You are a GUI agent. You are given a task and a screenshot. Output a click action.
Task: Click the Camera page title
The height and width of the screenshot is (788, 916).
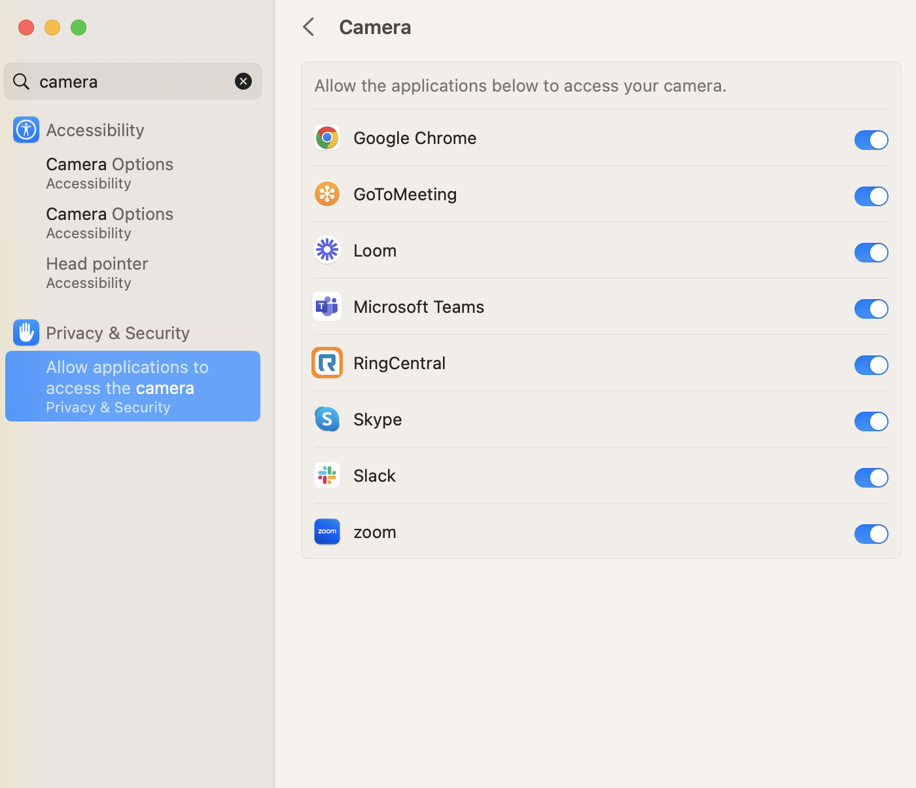pos(375,27)
